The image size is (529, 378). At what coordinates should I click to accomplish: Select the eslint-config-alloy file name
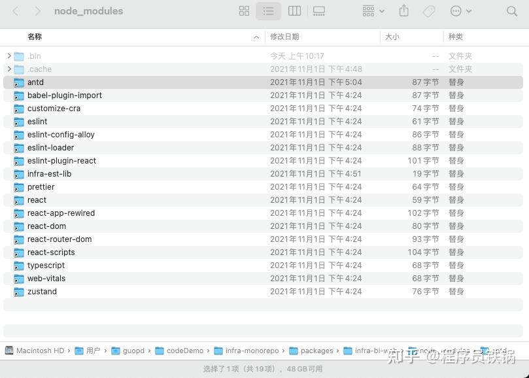tap(61, 135)
